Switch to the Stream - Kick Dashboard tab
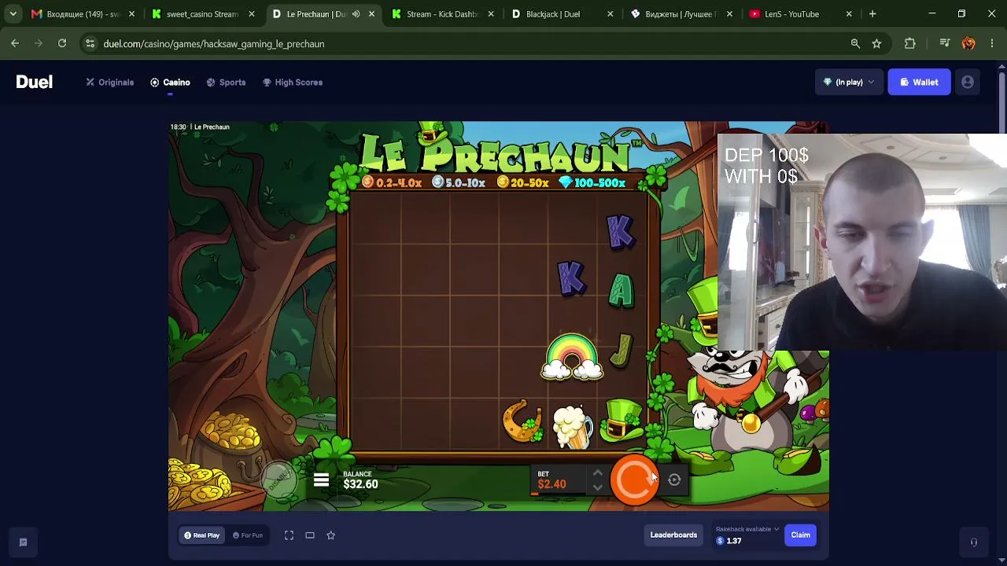The width and height of the screenshot is (1007, 566). [442, 14]
